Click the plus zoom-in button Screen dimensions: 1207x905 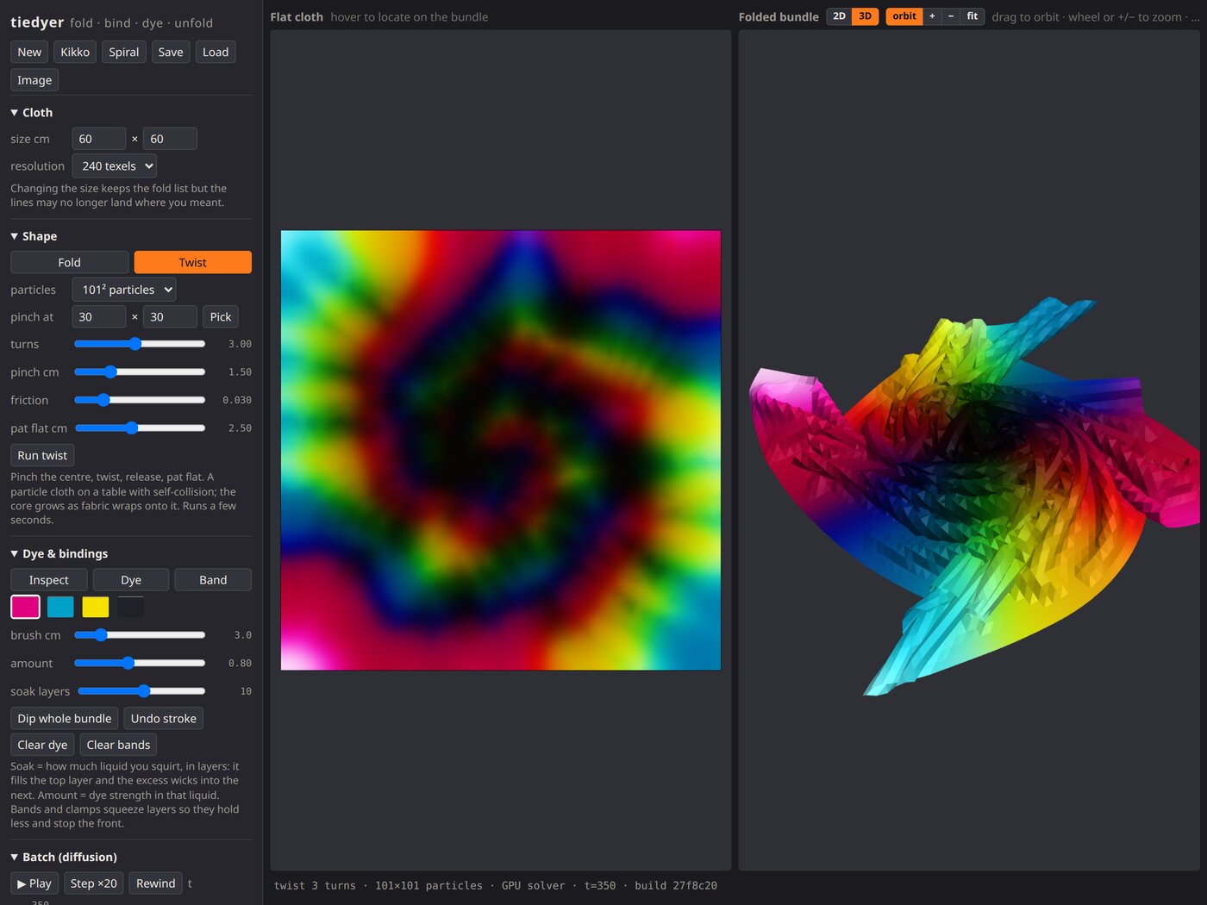click(932, 16)
